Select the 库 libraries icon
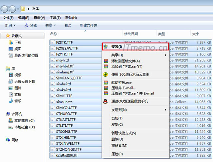This screenshot has width=213, height=162. pyautogui.click(x=8, y=69)
